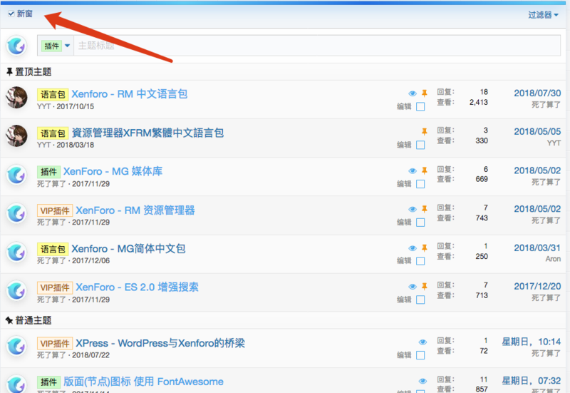Click 编辑 for Xenforo - RM 中文语言包
570x393 pixels.
coord(404,106)
